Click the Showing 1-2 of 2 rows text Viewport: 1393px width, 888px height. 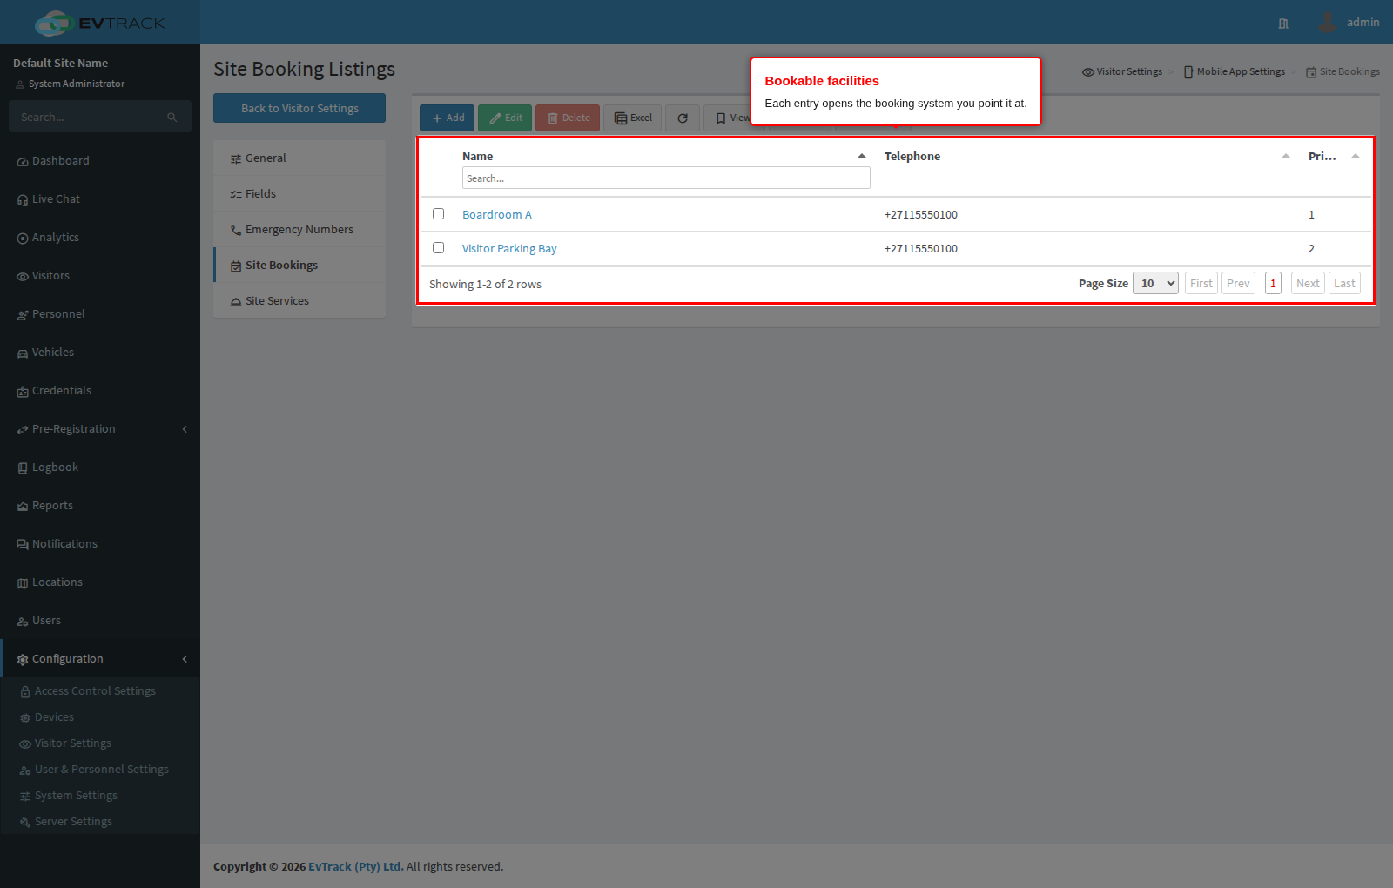tap(485, 285)
